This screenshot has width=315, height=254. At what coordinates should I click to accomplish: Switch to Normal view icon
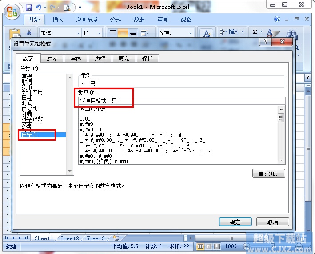click(x=201, y=246)
